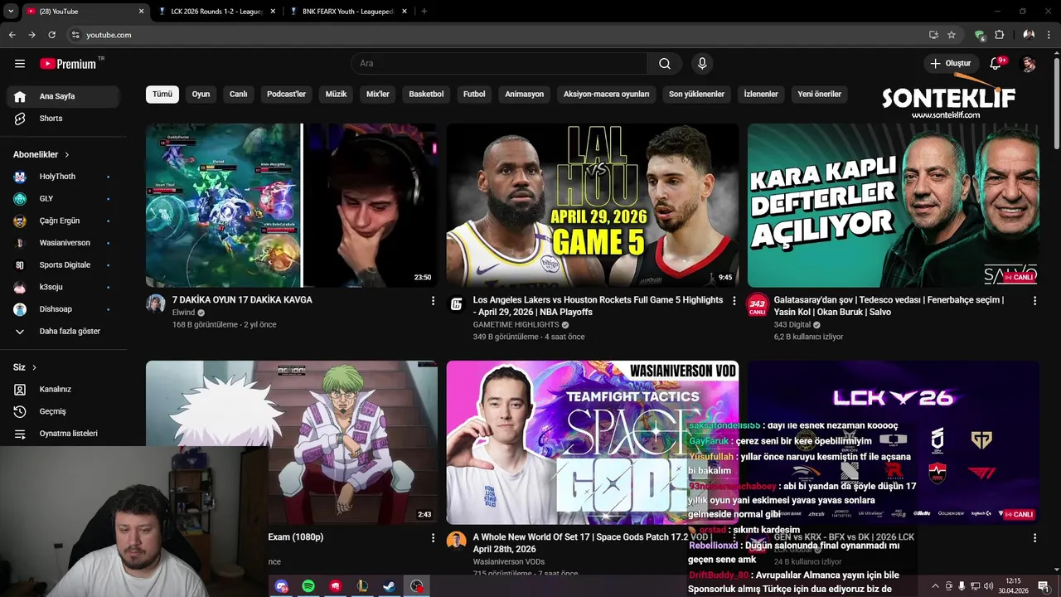This screenshot has width=1061, height=597.
Task: Open Oynatma listeleri playlists
Action: (64, 434)
